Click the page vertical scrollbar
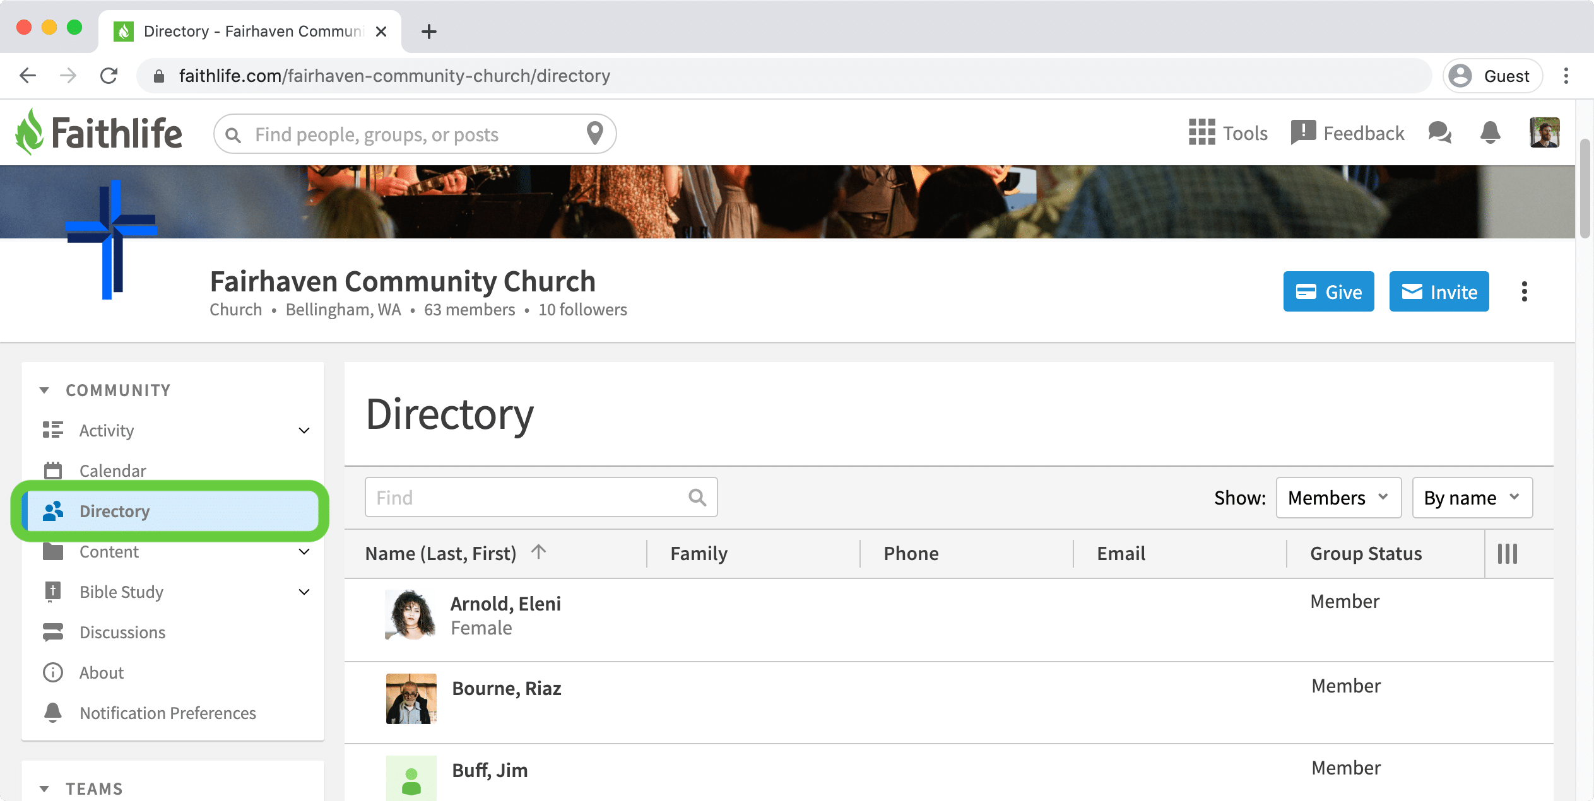 pos(1585,189)
